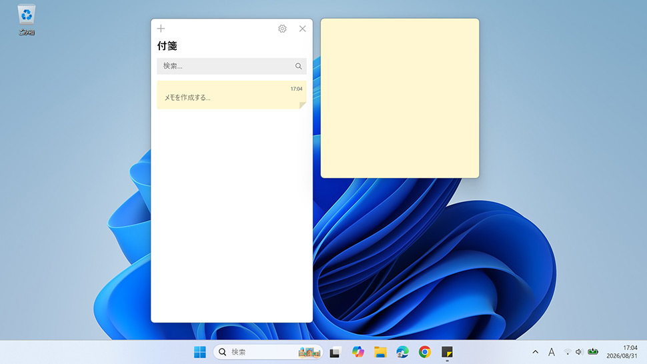Open File Explorer from taskbar
647x364 pixels.
click(x=380, y=352)
